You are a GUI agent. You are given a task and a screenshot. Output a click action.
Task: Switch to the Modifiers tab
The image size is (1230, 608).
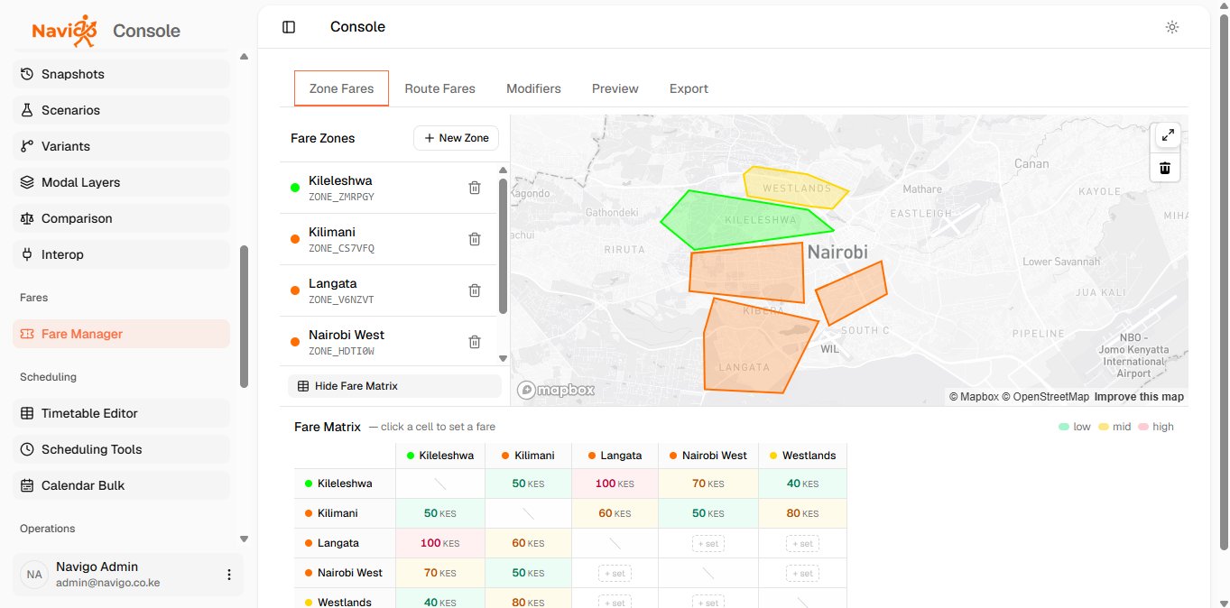[533, 88]
